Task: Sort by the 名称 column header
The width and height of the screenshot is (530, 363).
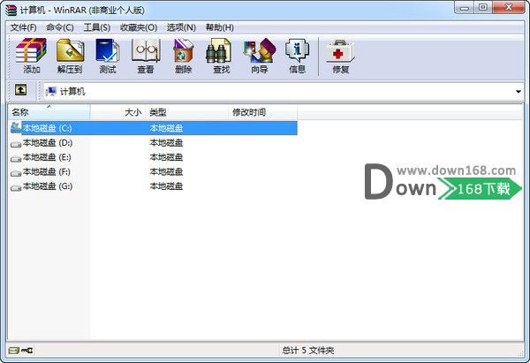Action: click(x=49, y=112)
